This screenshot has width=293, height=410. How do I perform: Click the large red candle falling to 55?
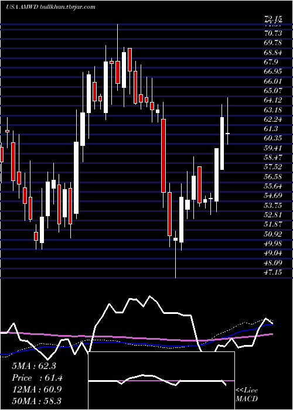click(163, 156)
